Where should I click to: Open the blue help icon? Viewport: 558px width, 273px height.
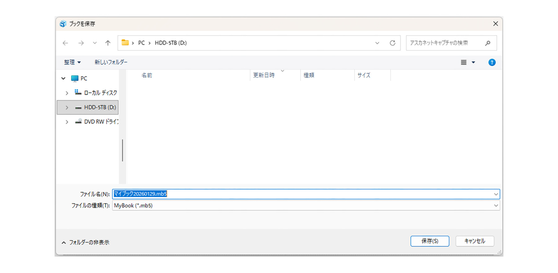click(x=492, y=62)
